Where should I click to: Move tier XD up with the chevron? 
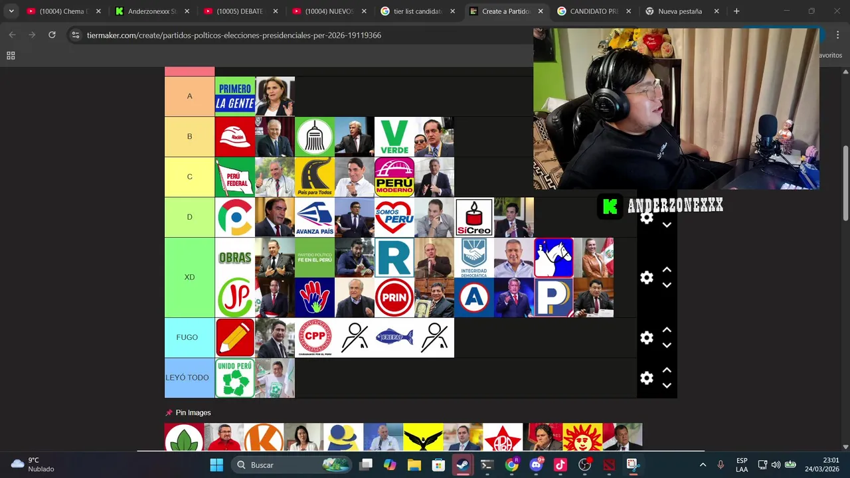pyautogui.click(x=667, y=270)
